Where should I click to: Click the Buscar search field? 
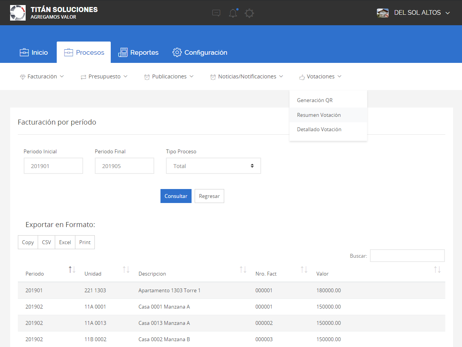click(x=407, y=256)
